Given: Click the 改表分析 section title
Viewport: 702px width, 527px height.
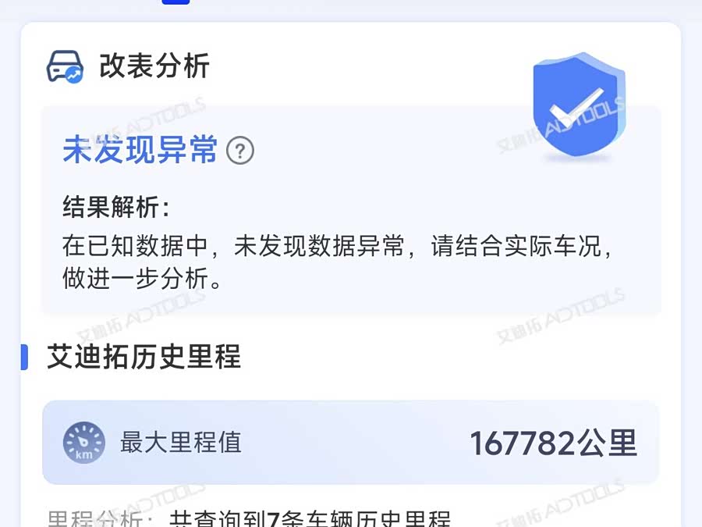Looking at the screenshot, I should tap(154, 66).
